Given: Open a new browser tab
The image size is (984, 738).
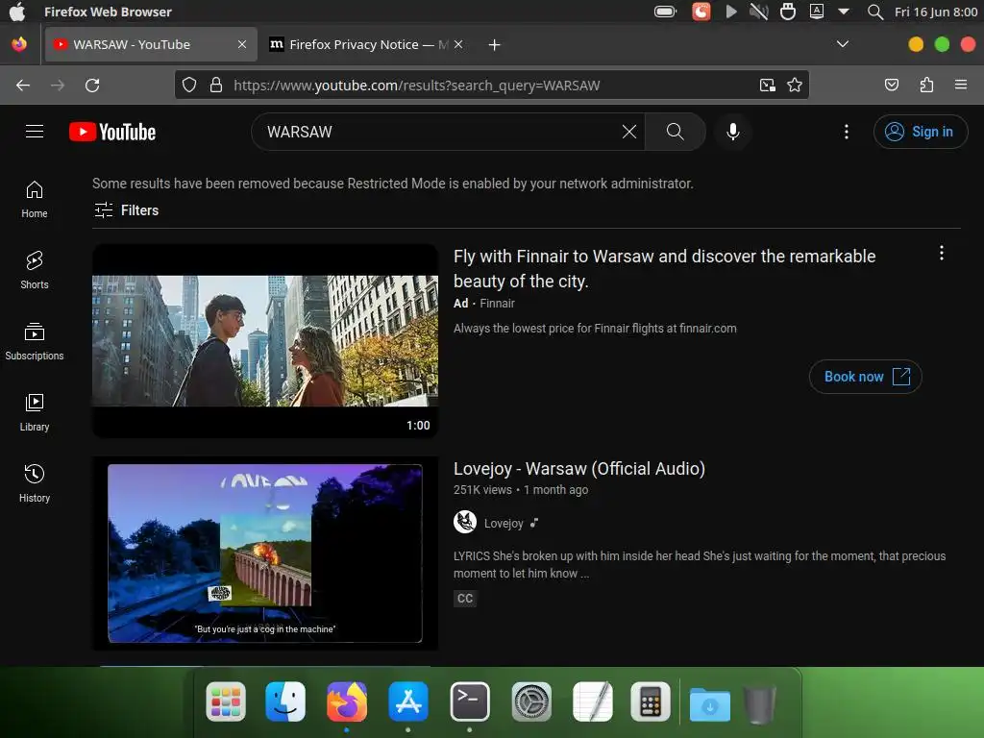Looking at the screenshot, I should pos(495,44).
